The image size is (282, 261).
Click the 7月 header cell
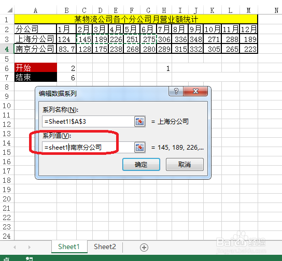(164, 29)
